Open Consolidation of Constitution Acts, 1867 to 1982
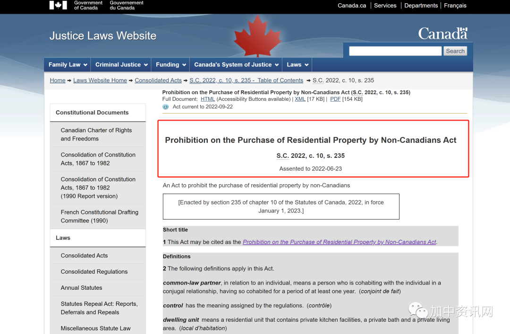This screenshot has height=334, width=510. pyautogui.click(x=98, y=159)
